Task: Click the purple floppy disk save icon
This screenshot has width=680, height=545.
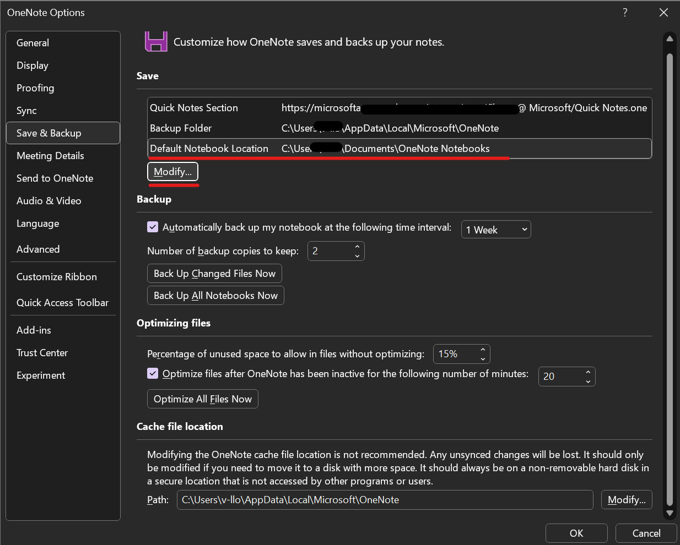Action: point(156,41)
